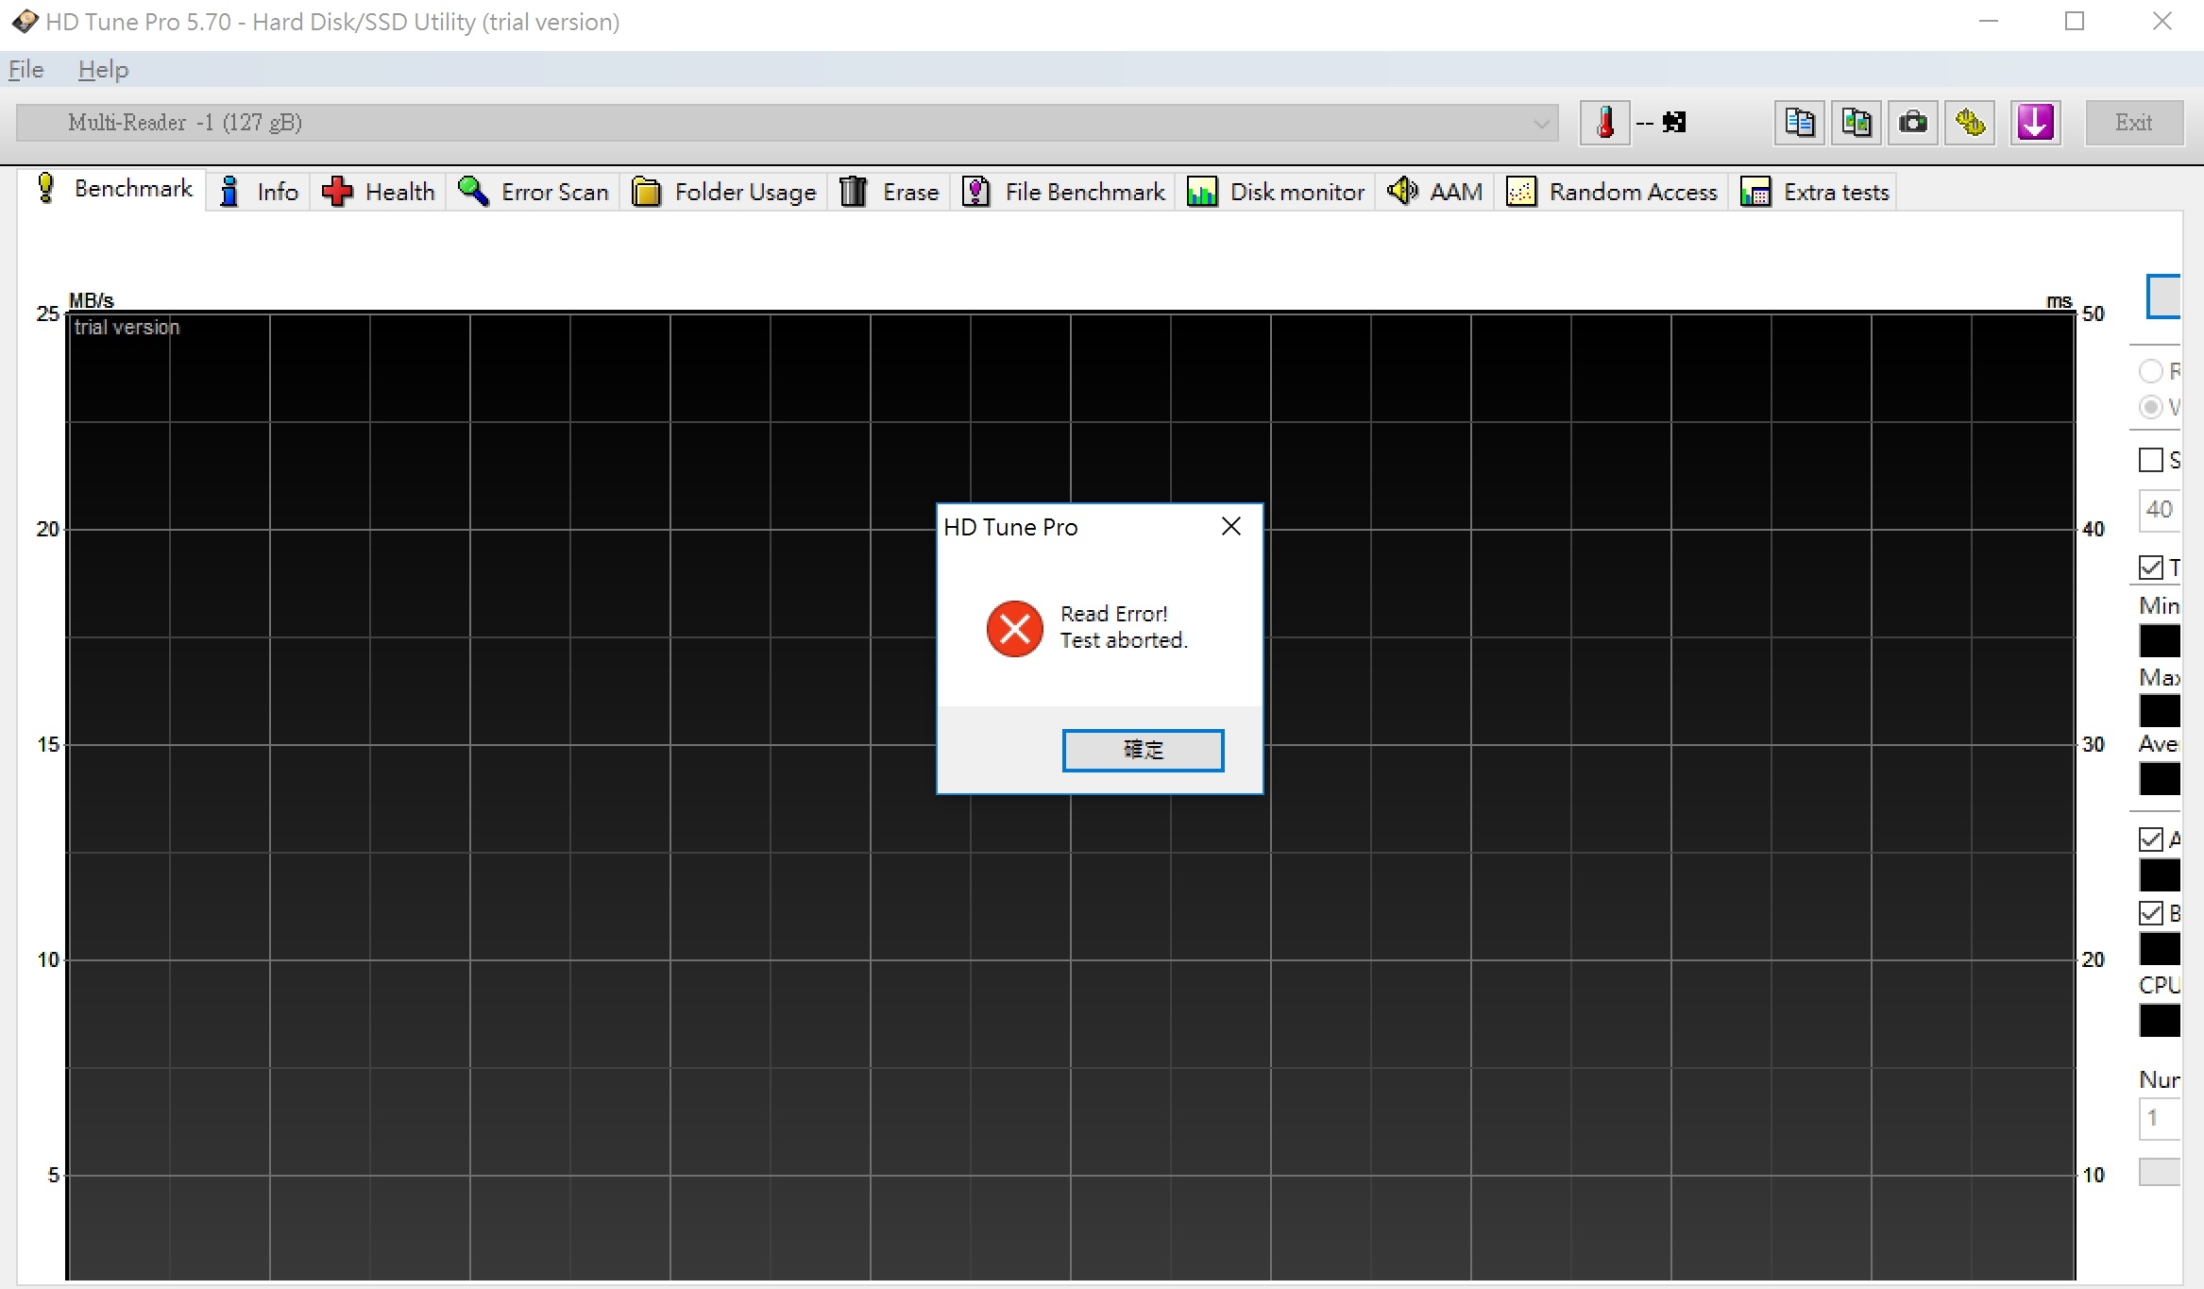
Task: Open the AAM tab
Action: coord(1434,192)
